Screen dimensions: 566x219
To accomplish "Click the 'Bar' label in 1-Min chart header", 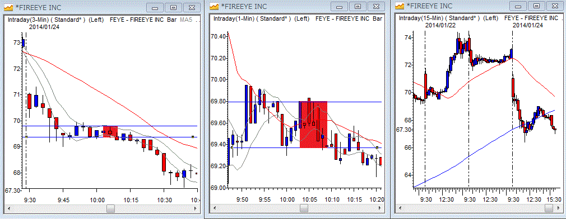I will (x=378, y=18).
